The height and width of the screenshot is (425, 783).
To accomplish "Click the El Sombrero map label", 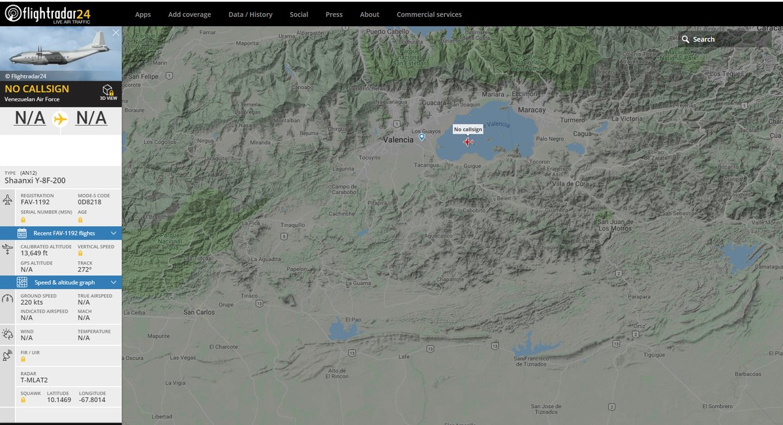I will (718, 405).
